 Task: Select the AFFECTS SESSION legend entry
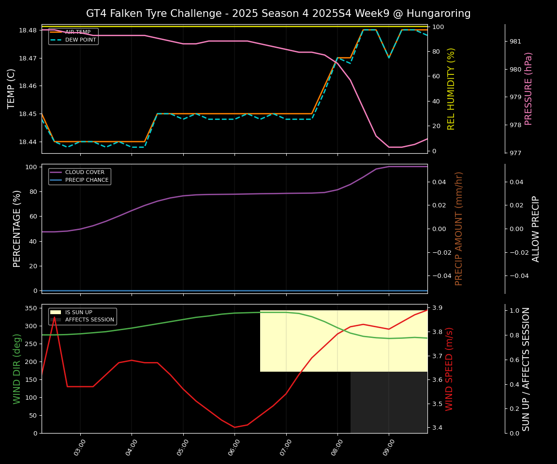[x=89, y=320]
